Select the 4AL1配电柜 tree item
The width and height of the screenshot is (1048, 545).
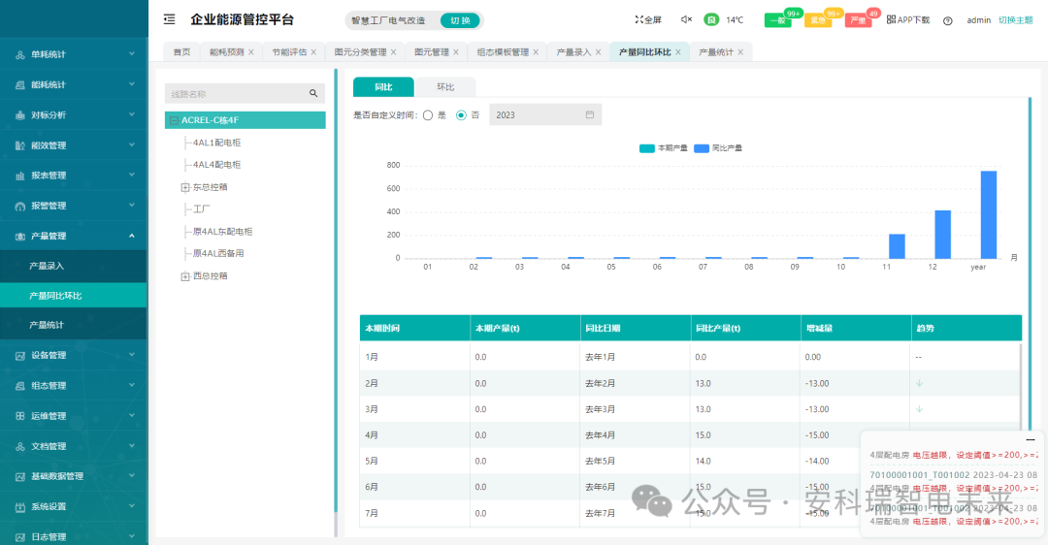(216, 143)
